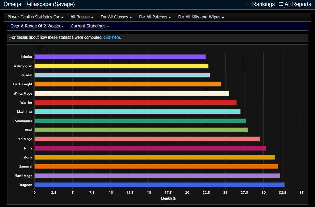The height and width of the screenshot is (207, 315).
Task: Open the Current Standings dropdown
Action: pyautogui.click(x=90, y=26)
